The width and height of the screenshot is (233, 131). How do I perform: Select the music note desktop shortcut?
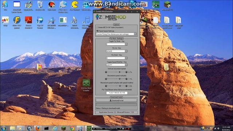tap(86, 21)
